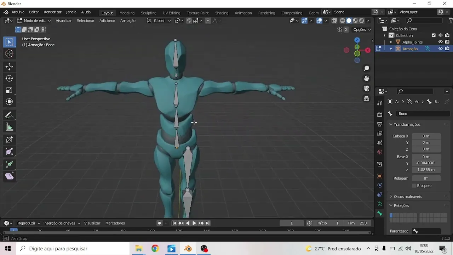Viewport: 453px width, 255px height.
Task: Select the Transform tool
Action: tap(9, 102)
